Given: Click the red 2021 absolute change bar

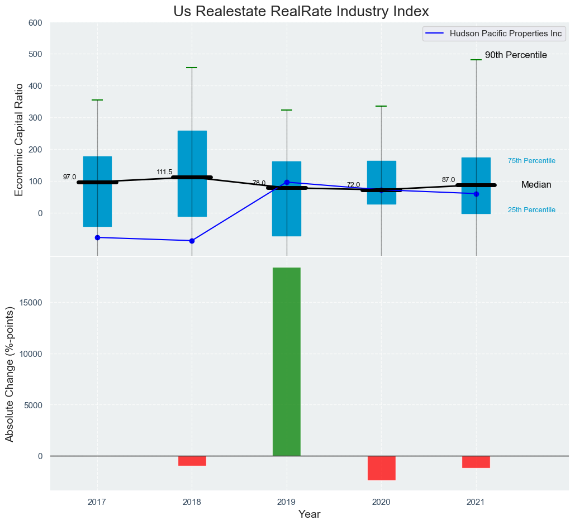Looking at the screenshot, I should click(476, 462).
